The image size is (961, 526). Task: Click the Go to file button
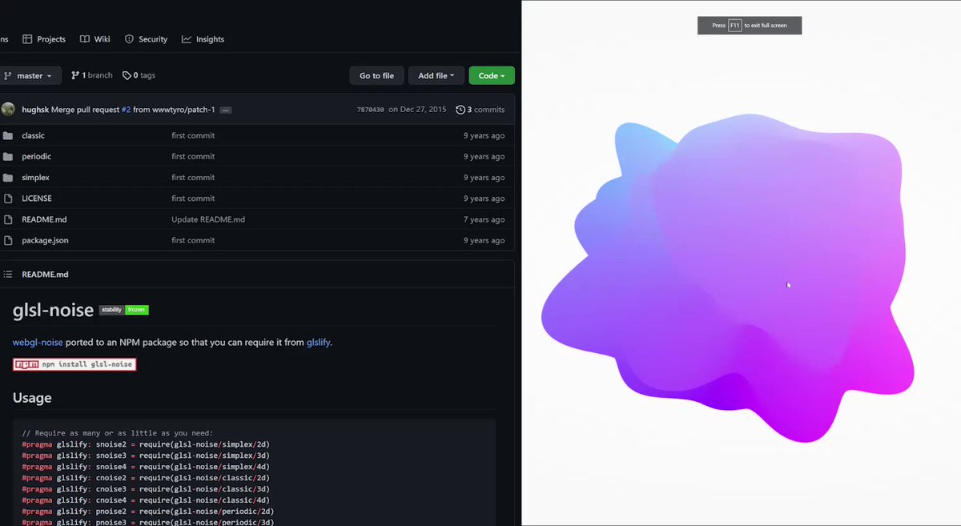tap(376, 75)
